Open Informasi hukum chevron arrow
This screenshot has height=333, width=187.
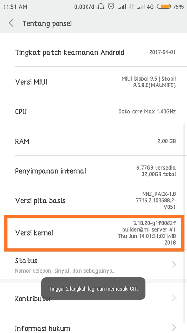coord(174,328)
